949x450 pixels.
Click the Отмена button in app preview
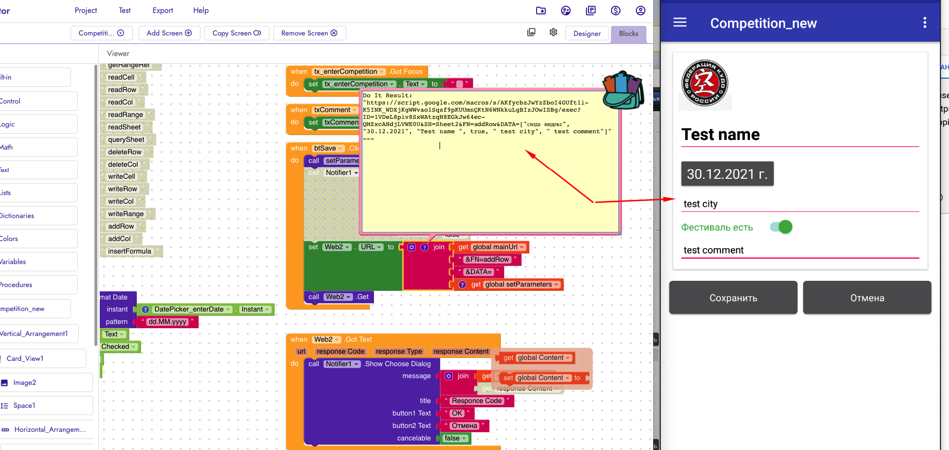(867, 298)
